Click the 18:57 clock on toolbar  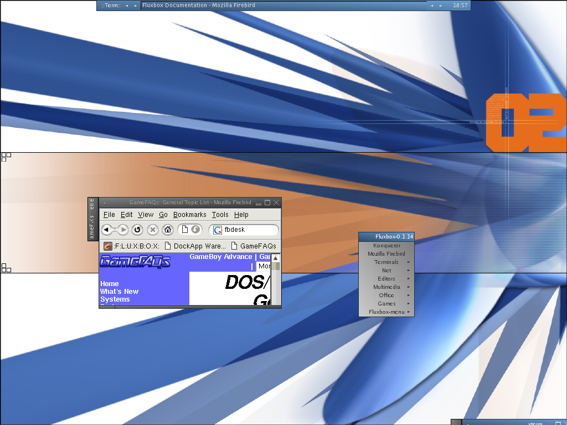pos(460,6)
